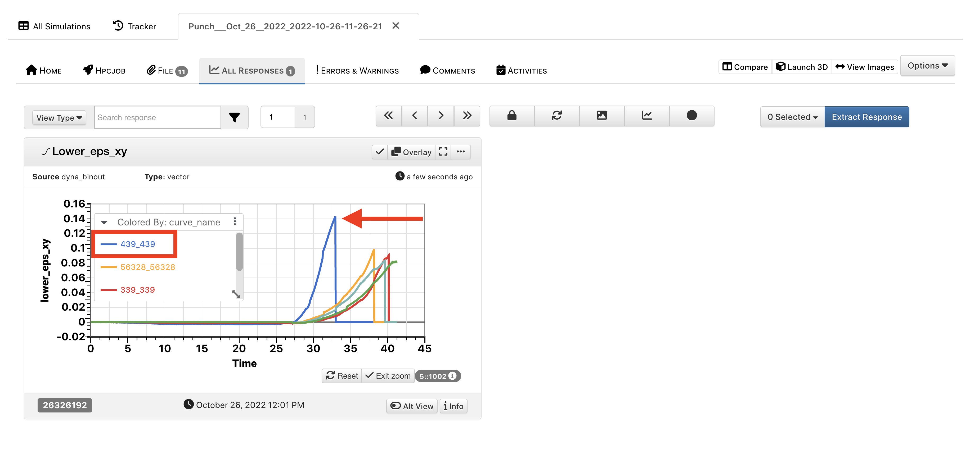
Task: Click the refresh responses icon
Action: click(556, 116)
